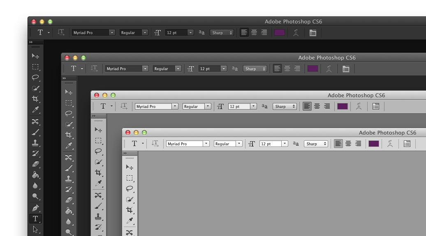Select Crop tool in second dark window
The width and height of the screenshot is (426, 236).
[x=68, y=135]
